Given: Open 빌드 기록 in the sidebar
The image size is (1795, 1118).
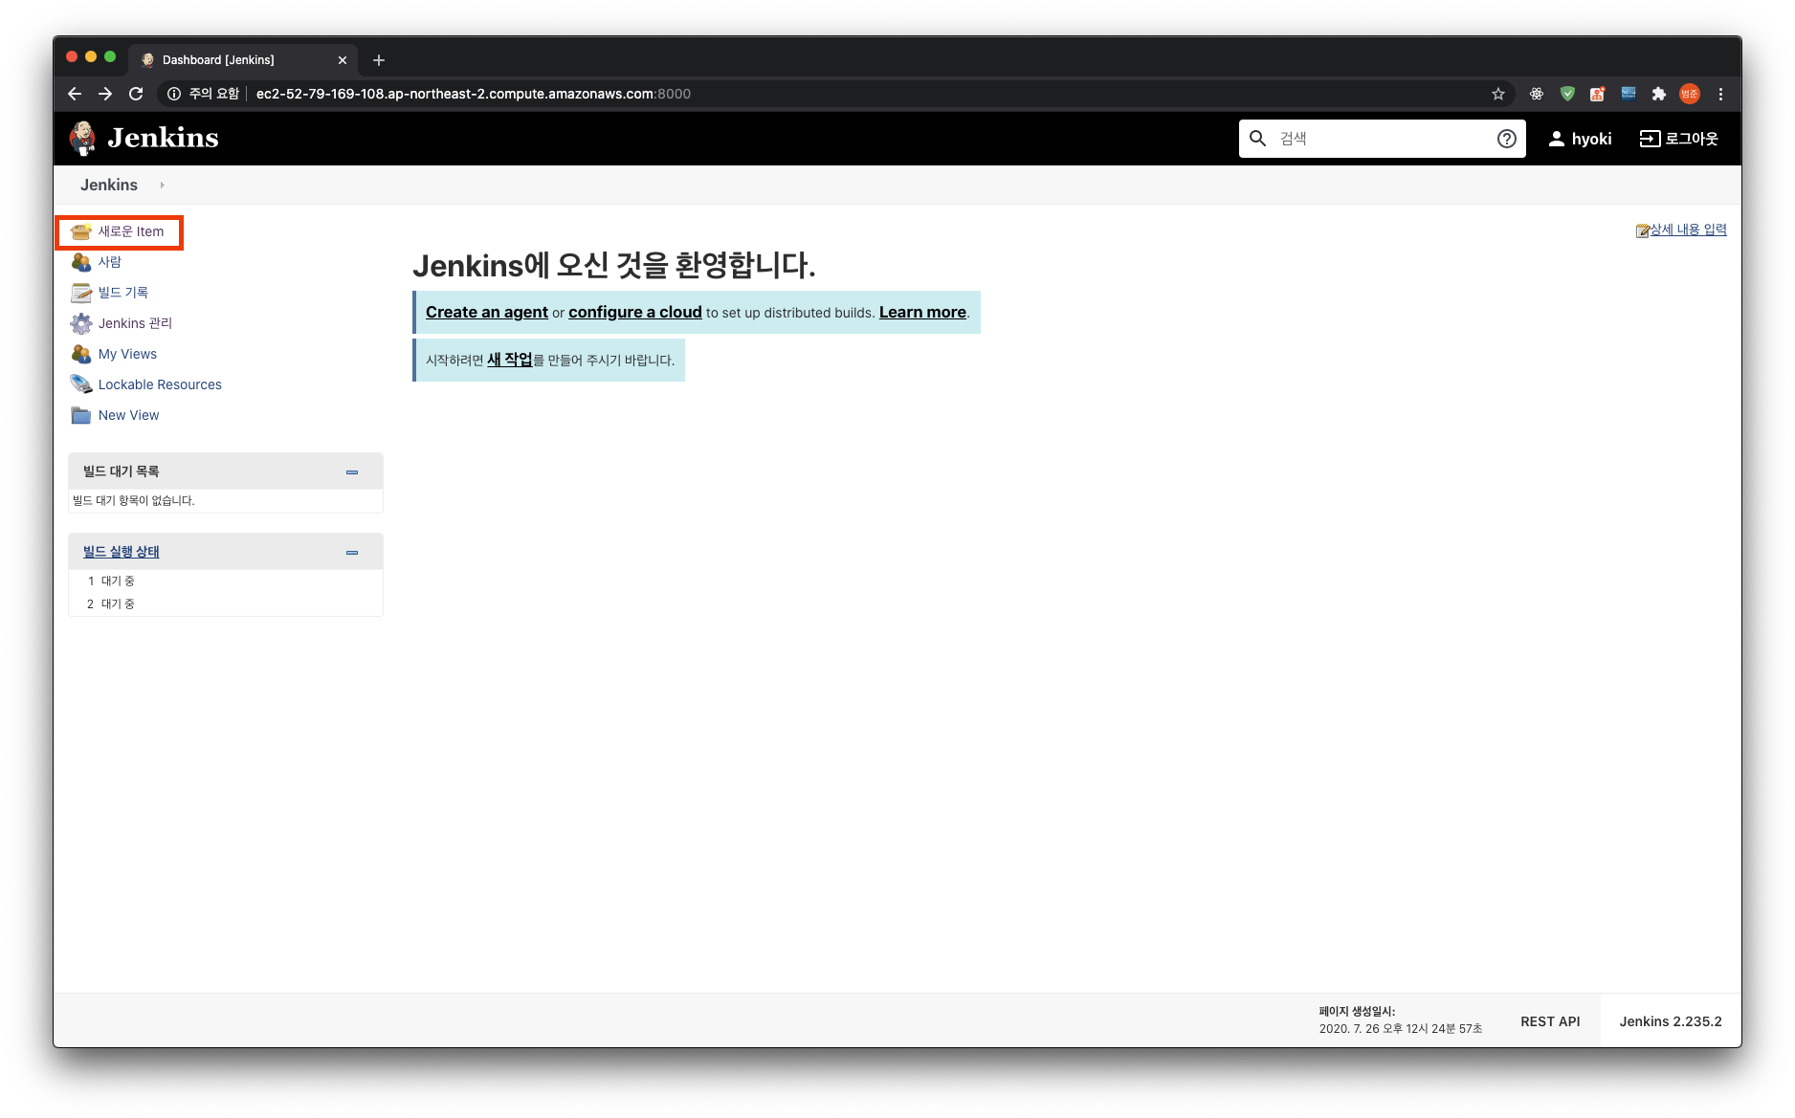Looking at the screenshot, I should point(123,293).
